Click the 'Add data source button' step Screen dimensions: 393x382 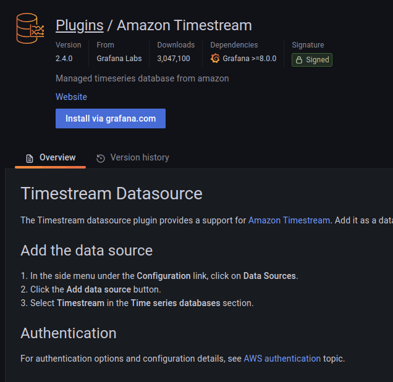click(91, 289)
